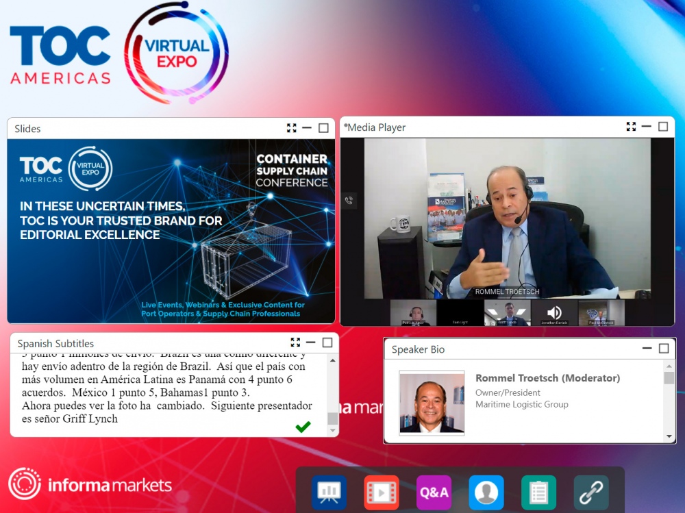Click the subtitle line starting 'Ahora puedes ver'
This screenshot has height=513, width=685.
tap(167, 405)
